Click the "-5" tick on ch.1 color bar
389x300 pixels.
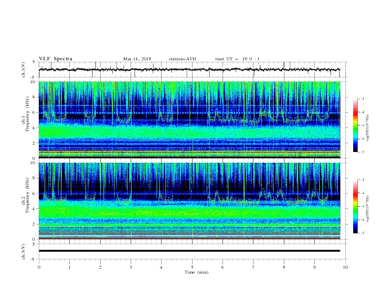(x=362, y=125)
